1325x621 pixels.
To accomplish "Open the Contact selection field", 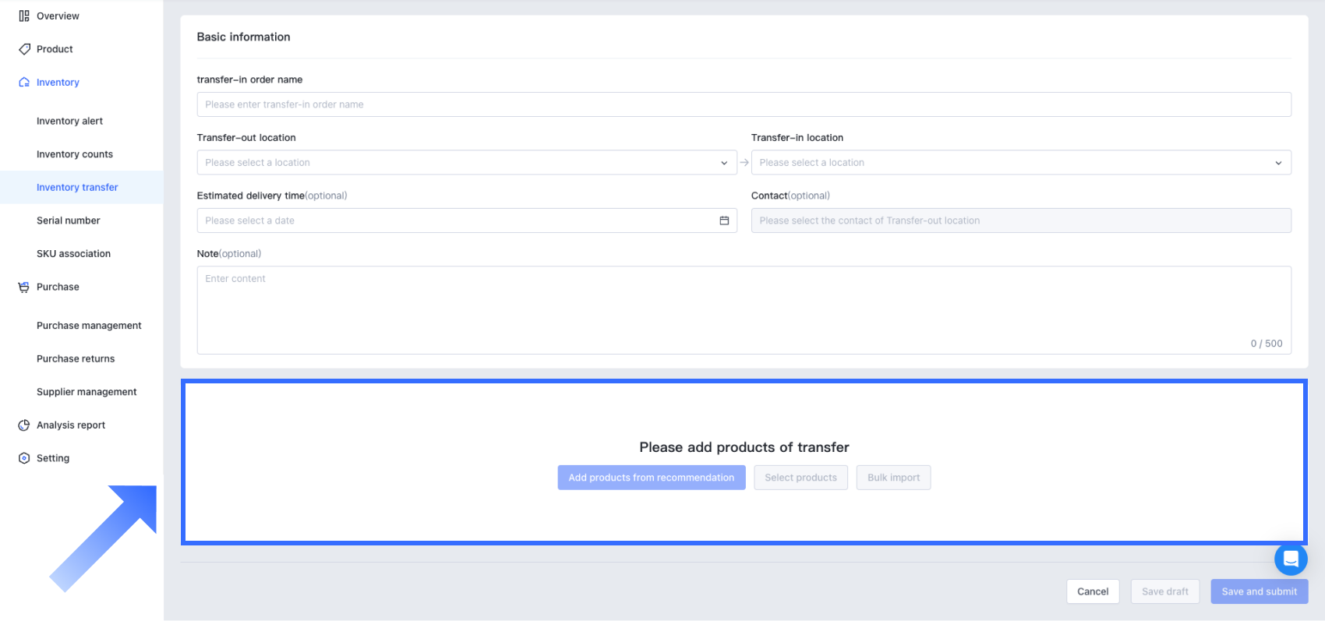I will [x=1020, y=221].
